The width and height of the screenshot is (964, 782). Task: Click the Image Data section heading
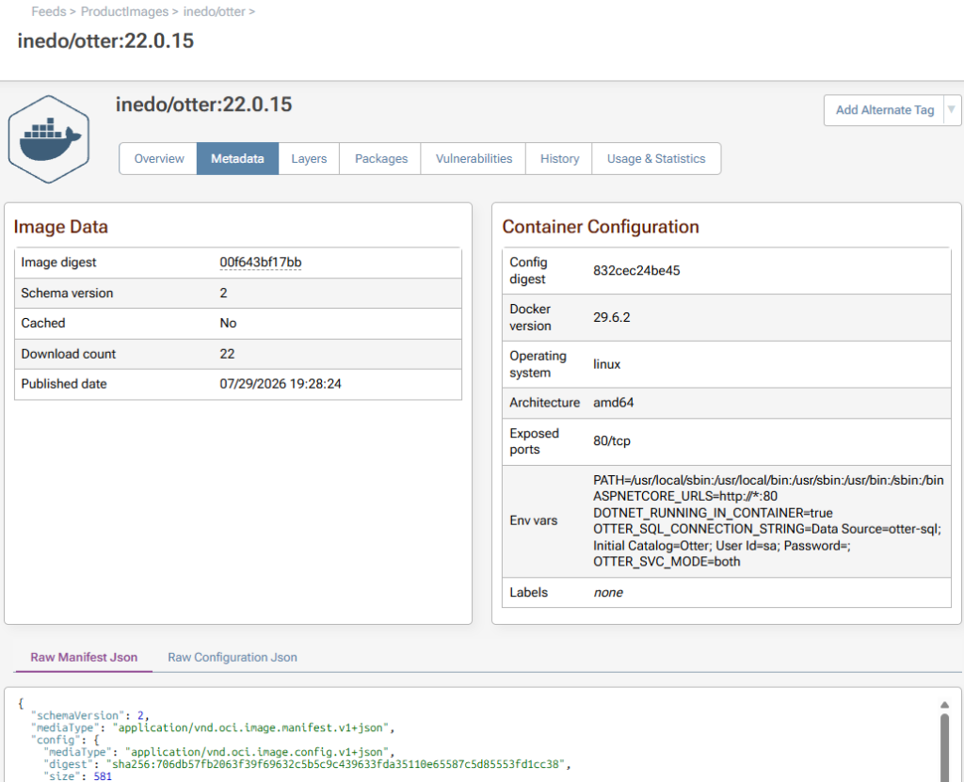click(x=60, y=227)
